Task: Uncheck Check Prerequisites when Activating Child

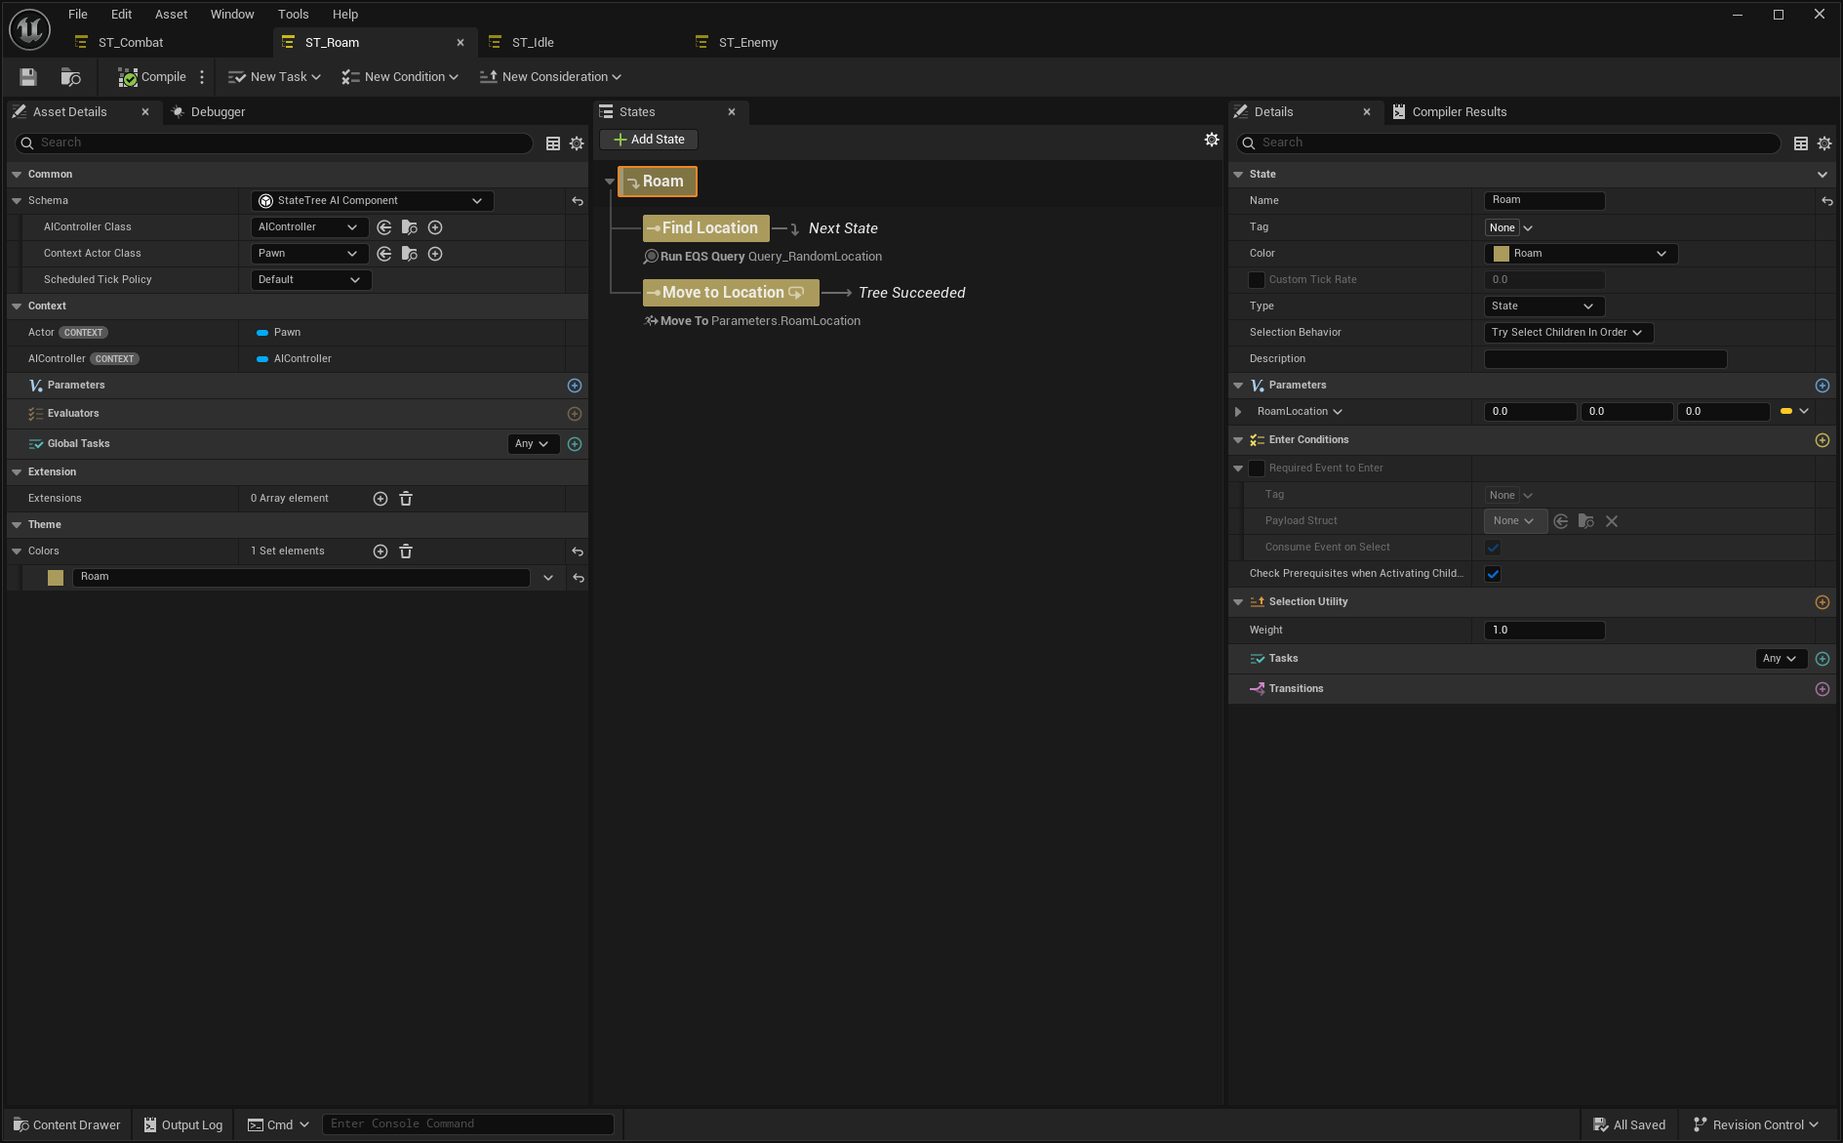Action: 1492,574
